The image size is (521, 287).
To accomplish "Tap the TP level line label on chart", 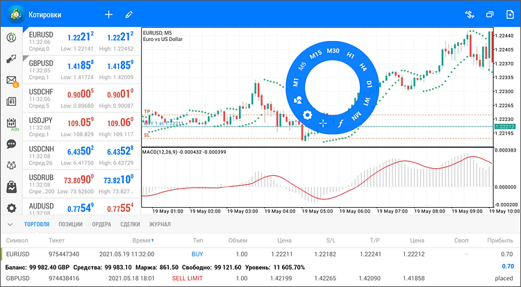I will pos(147,112).
